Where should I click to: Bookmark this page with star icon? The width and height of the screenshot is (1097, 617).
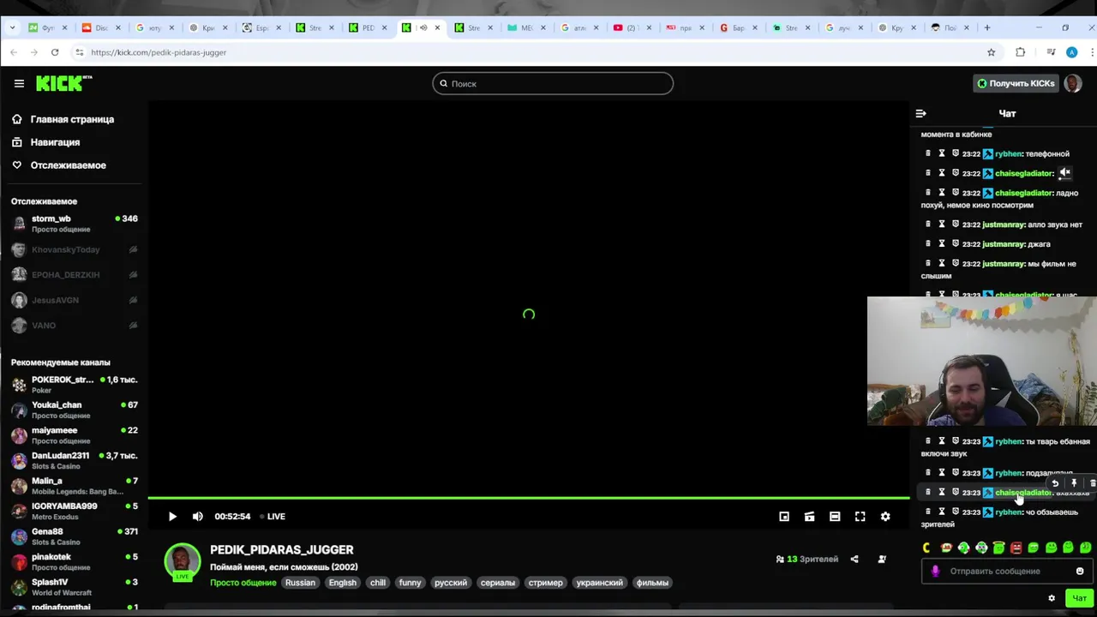tap(992, 52)
